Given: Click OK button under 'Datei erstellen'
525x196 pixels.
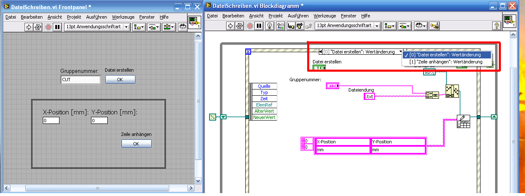Looking at the screenshot, I should pyautogui.click(x=120, y=80).
